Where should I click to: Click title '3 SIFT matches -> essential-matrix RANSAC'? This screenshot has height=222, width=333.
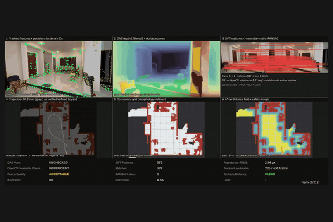click(x=250, y=38)
